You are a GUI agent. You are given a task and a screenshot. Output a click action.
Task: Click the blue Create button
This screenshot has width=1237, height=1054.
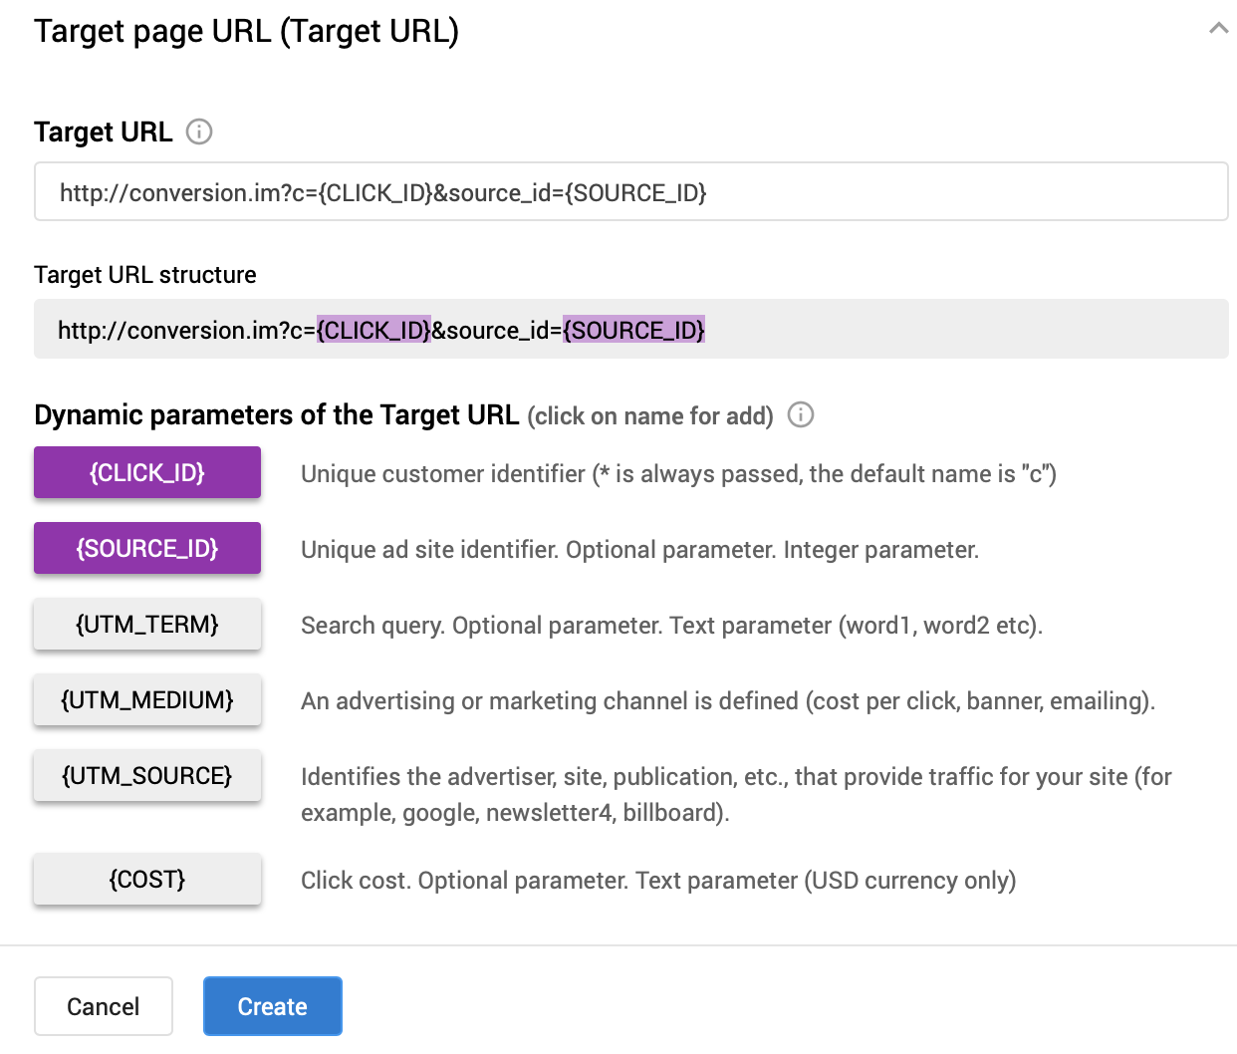pyautogui.click(x=273, y=1006)
